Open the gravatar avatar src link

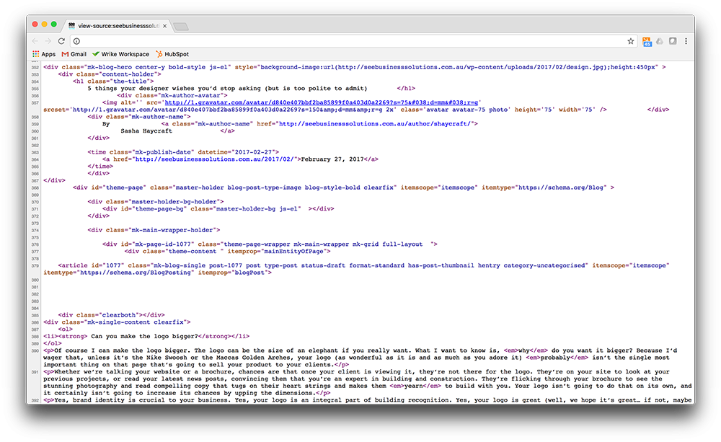322,102
